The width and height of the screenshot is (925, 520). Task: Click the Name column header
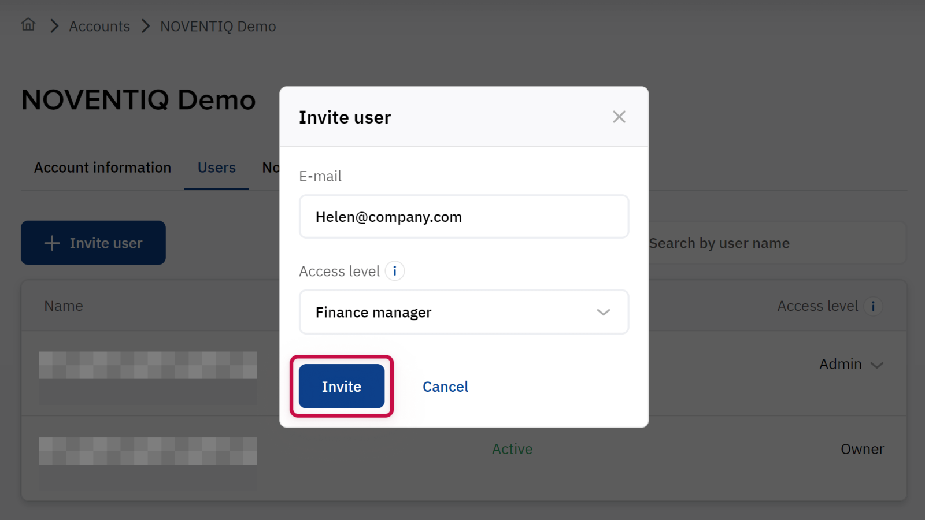64,306
